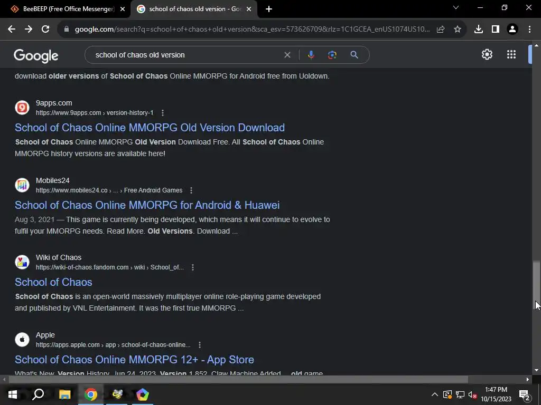The image size is (541, 405).
Task: Open more options for Apple result
Action: coord(199,345)
